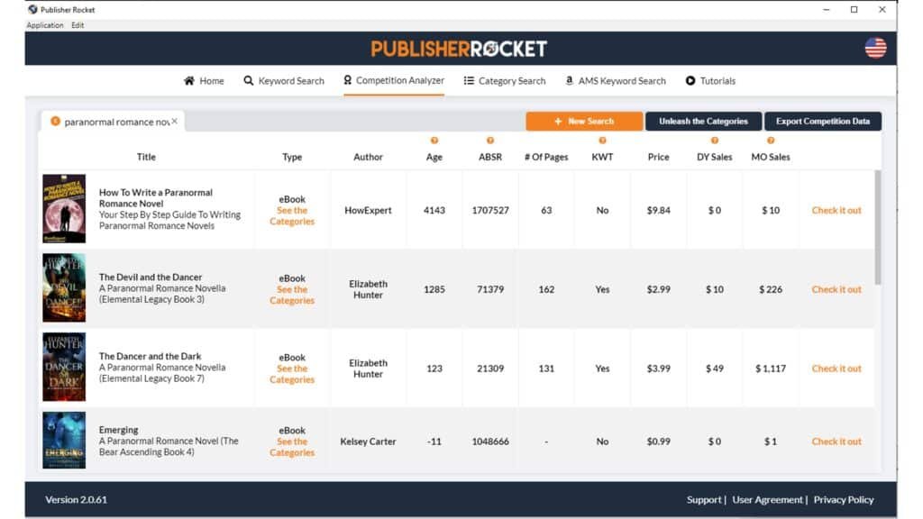923x519 pixels.
Task: Click How To Write a Paranormal cover thumbnail
Action: pyautogui.click(x=64, y=209)
